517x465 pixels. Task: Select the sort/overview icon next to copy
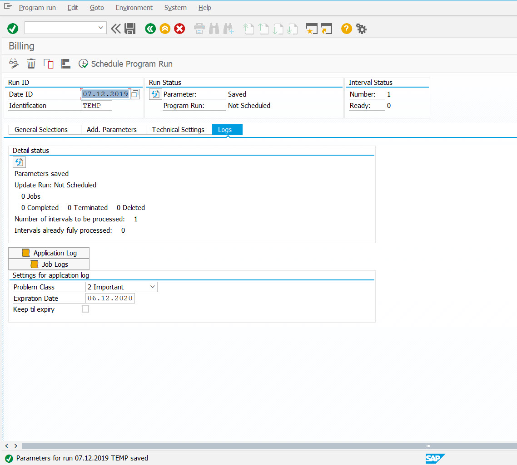65,64
